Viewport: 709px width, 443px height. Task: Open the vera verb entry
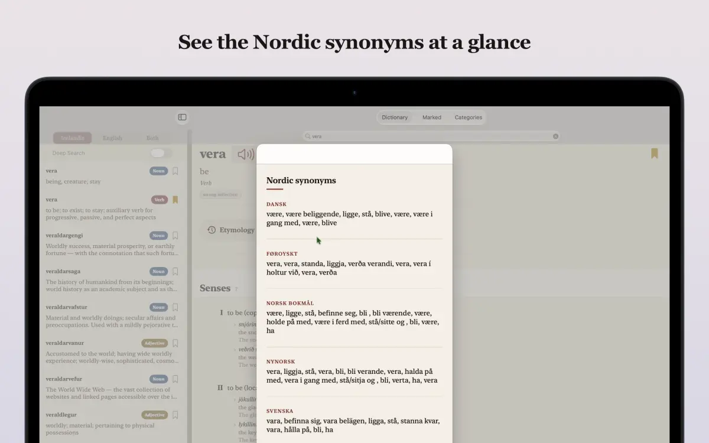(x=112, y=209)
